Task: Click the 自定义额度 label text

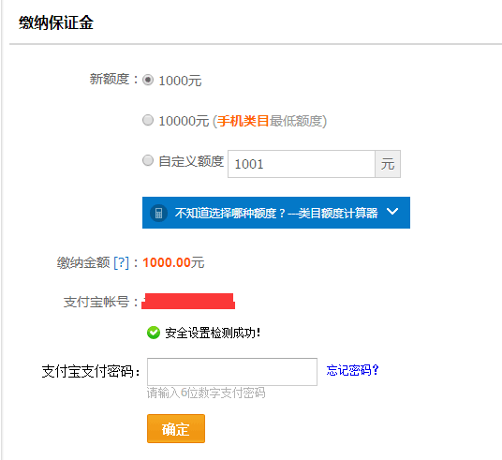Action: pyautogui.click(x=191, y=161)
